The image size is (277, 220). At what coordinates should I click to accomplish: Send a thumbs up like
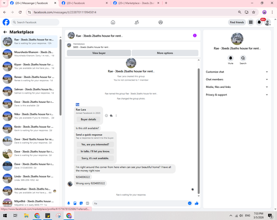point(197,203)
